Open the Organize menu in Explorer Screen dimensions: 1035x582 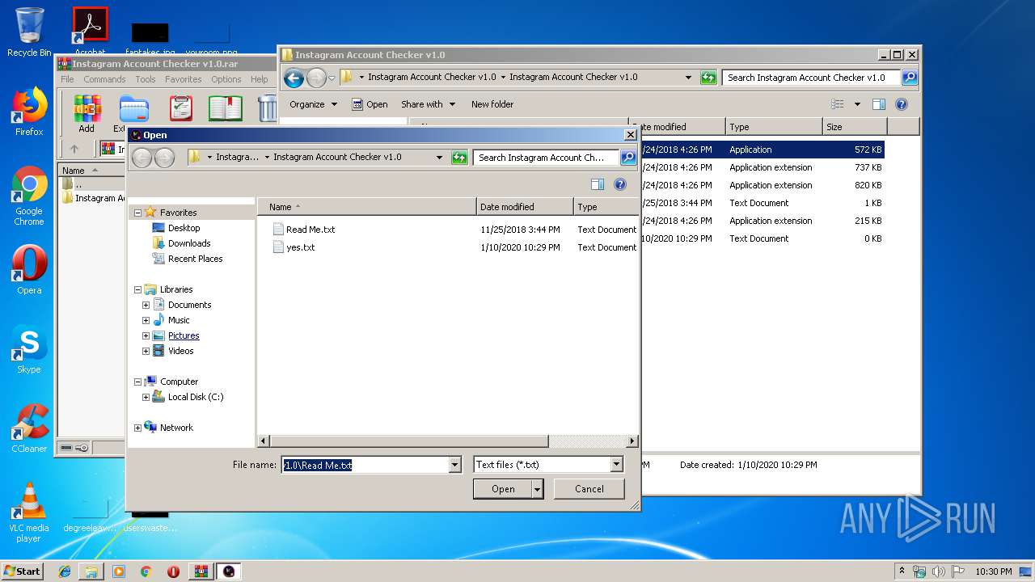313,104
